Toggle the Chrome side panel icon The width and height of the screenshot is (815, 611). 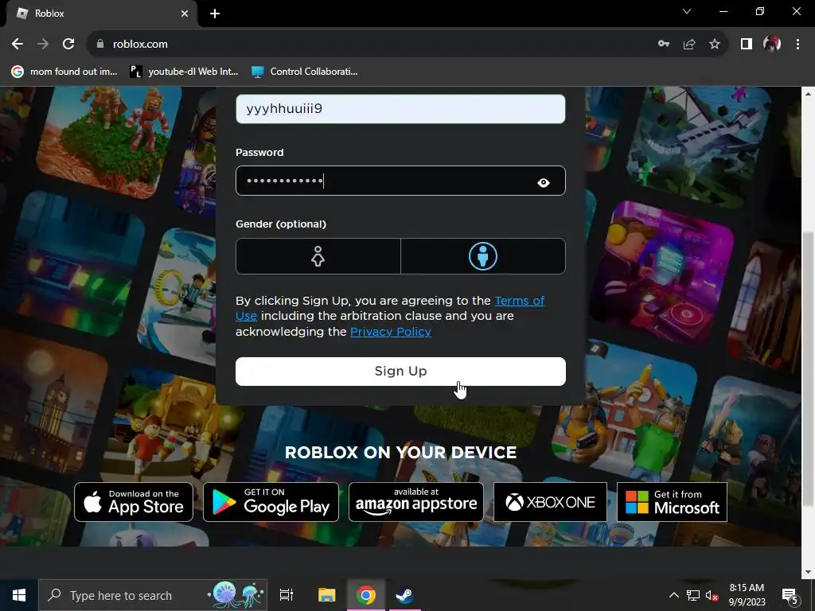(x=747, y=45)
